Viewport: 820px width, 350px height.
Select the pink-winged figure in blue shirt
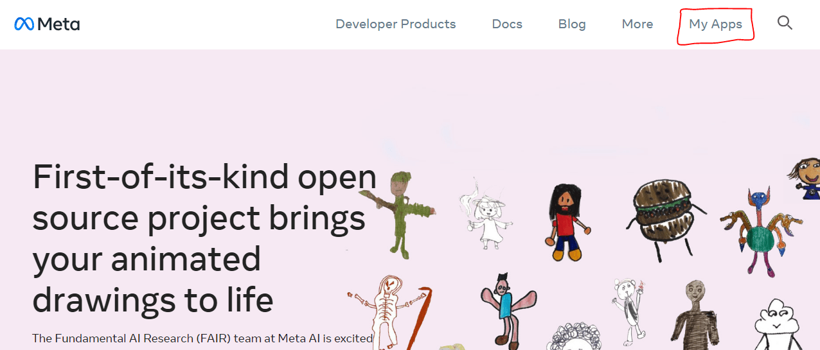coord(507,308)
